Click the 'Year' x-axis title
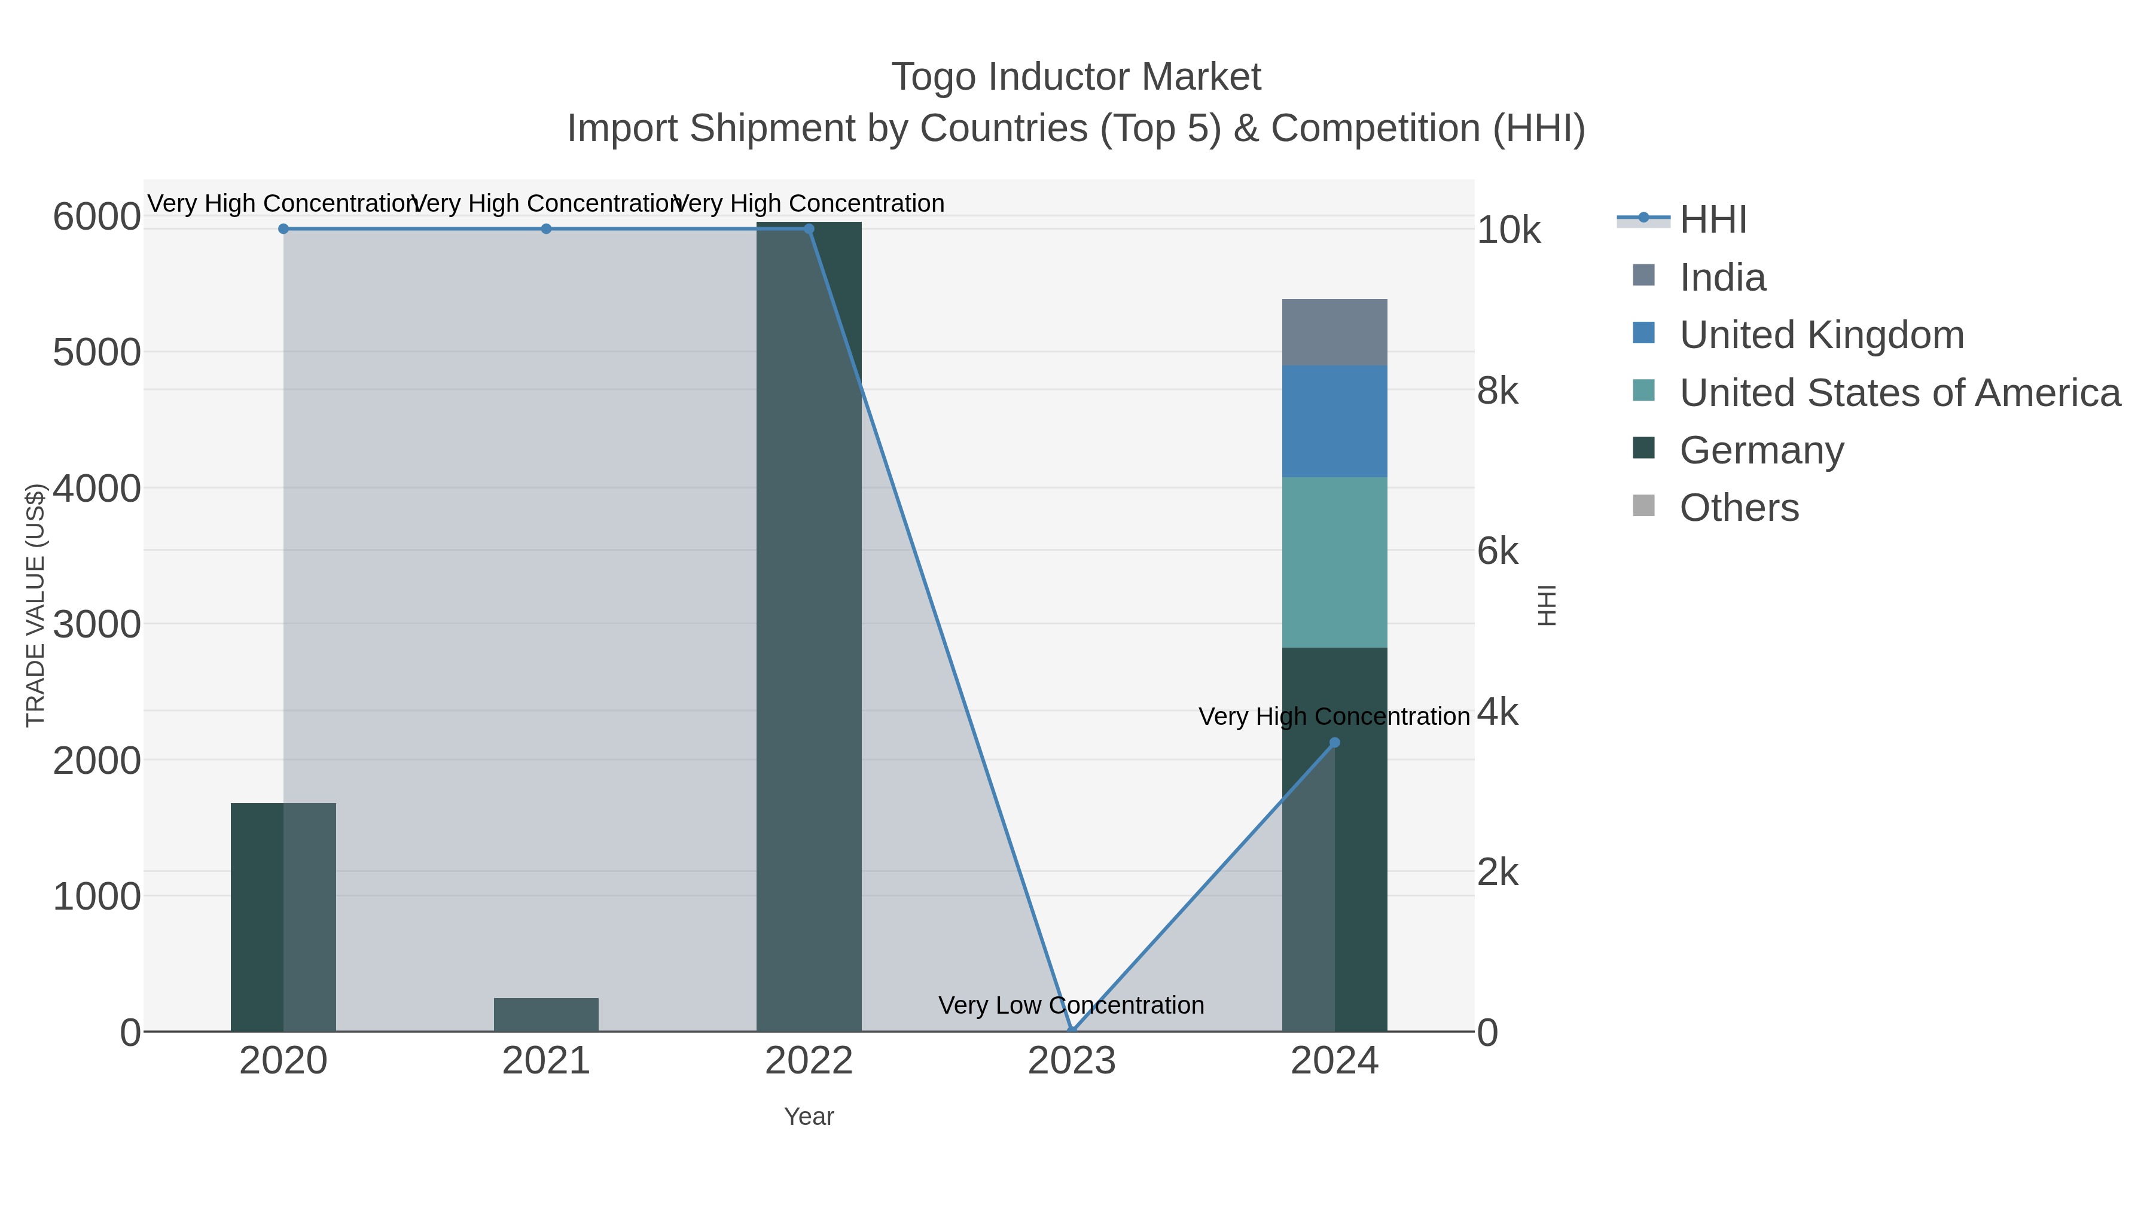This screenshot has width=2153, height=1211. [x=809, y=1117]
